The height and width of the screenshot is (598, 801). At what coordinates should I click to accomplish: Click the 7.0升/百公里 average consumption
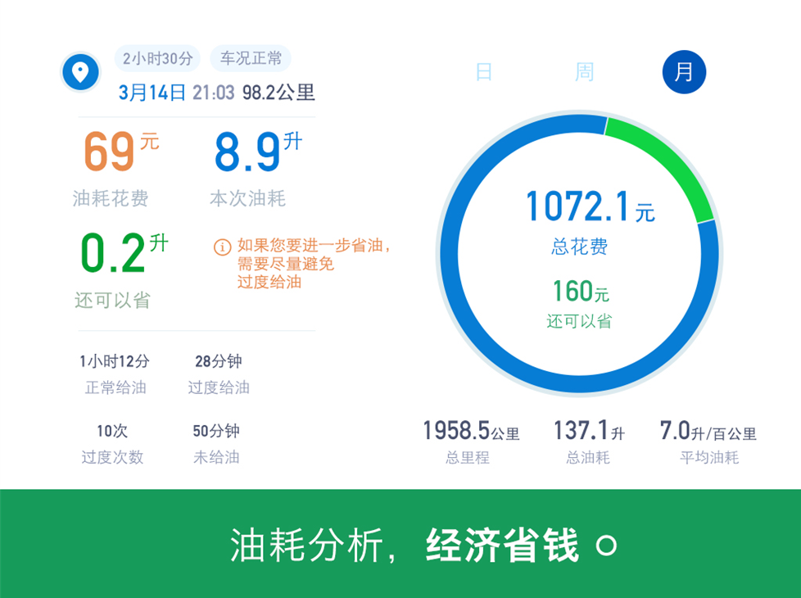pos(708,431)
